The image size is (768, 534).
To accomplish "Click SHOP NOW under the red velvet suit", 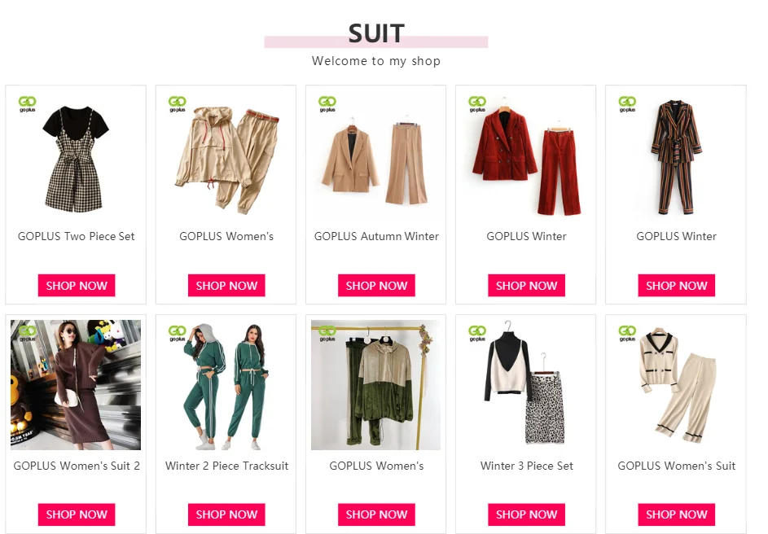I will coord(527,286).
